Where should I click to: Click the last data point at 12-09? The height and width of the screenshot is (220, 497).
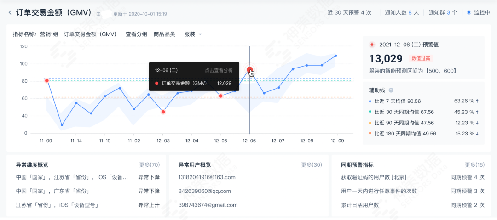point(336,56)
